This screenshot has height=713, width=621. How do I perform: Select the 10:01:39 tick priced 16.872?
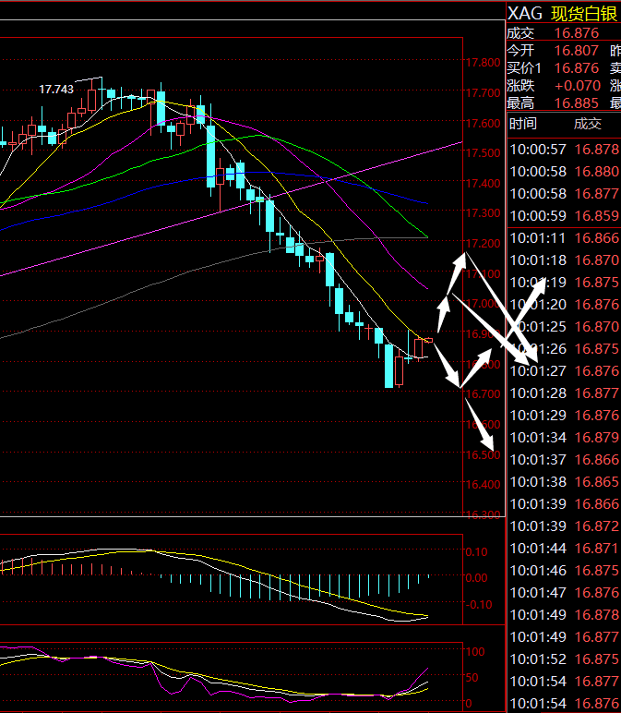pyautogui.click(x=564, y=526)
